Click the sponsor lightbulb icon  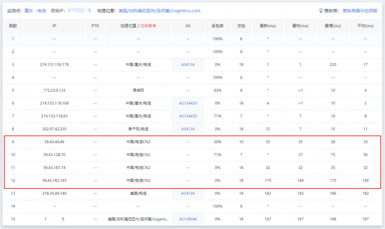point(321,11)
